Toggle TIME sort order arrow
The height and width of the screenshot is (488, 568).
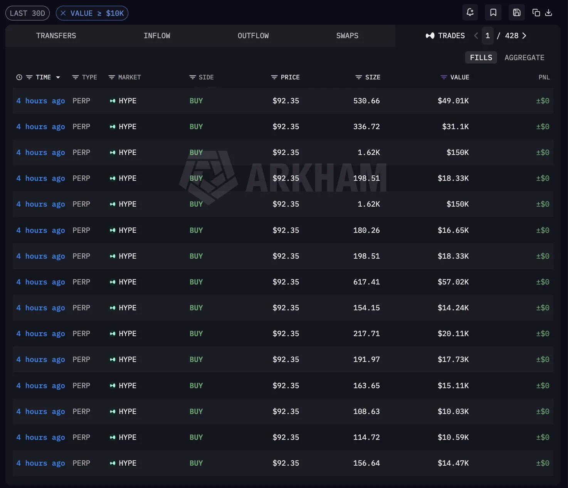(58, 77)
